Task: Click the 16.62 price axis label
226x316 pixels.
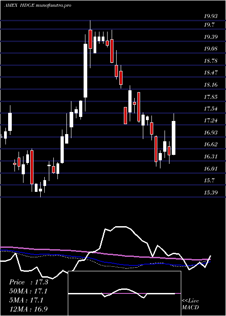Action: [x=211, y=144]
